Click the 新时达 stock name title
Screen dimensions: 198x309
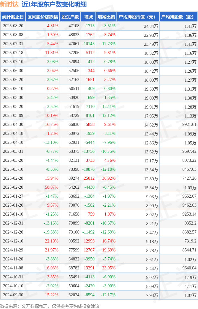coord(9,4)
